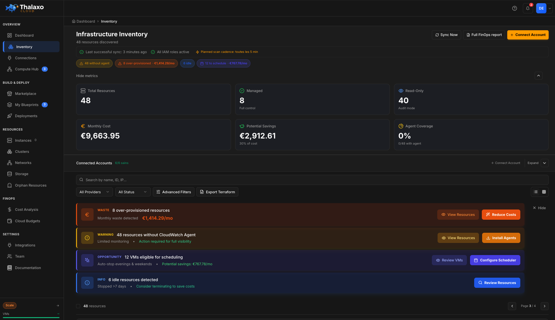Check the 48 resources select-all checkbox
Image resolution: width=555 pixels, height=320 pixels.
click(78, 306)
